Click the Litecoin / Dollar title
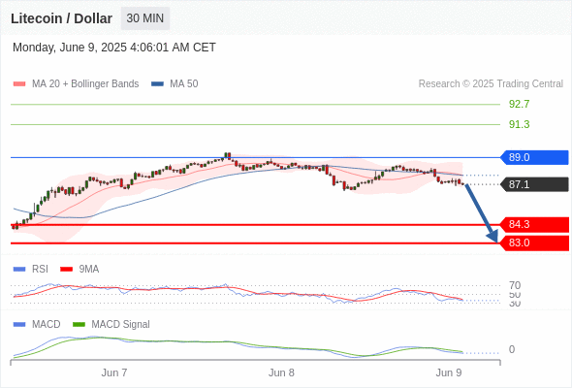572x388 pixels. click(61, 18)
